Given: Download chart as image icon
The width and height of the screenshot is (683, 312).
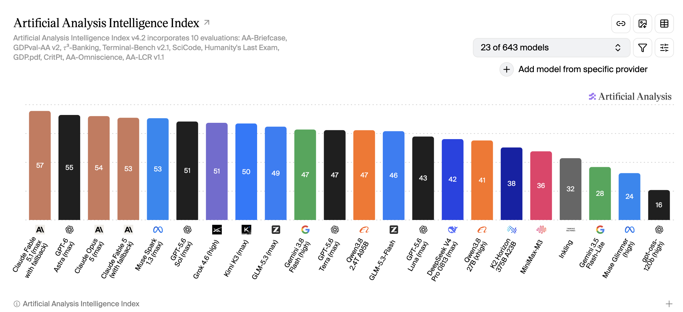Looking at the screenshot, I should coord(643,24).
